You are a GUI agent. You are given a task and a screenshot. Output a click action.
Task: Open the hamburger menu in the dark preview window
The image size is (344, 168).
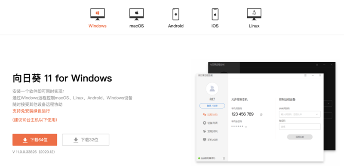click(x=317, y=65)
